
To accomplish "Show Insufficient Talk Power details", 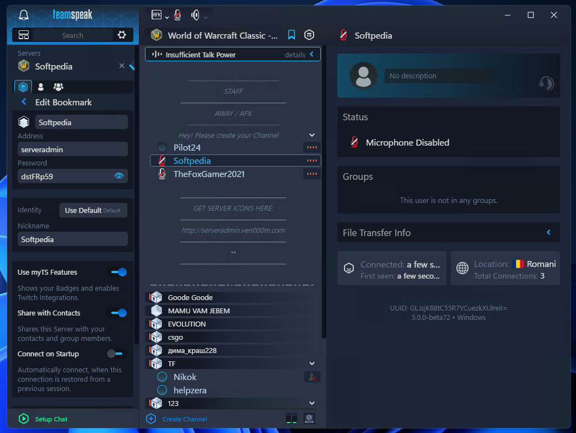I will click(x=295, y=55).
